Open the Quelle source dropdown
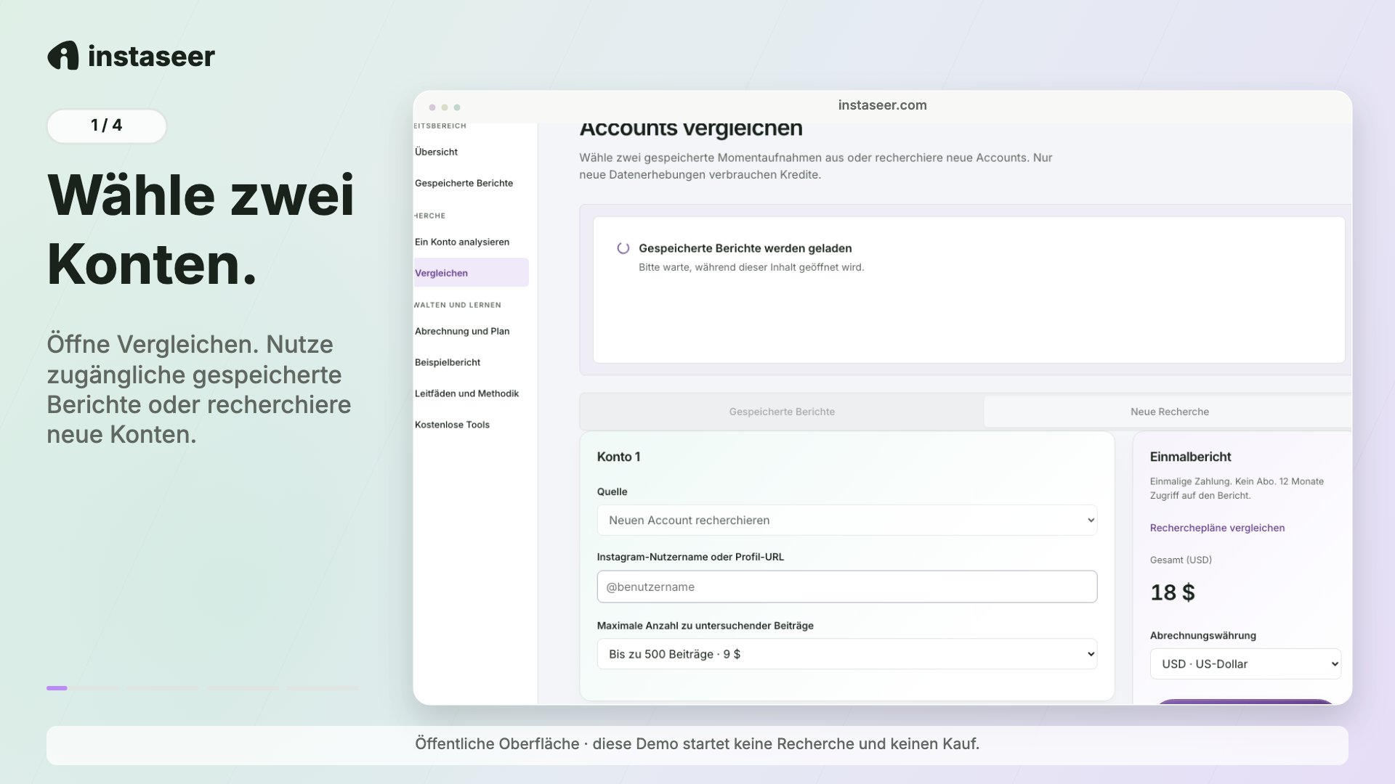Viewport: 1395px width, 784px height. (x=846, y=520)
